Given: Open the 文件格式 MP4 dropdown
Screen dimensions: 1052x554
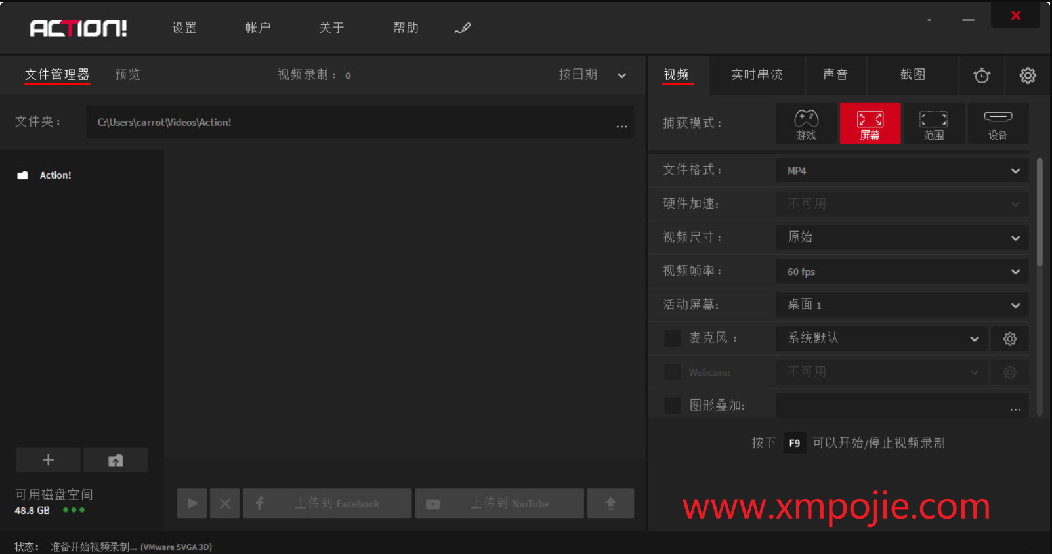Looking at the screenshot, I should click(902, 171).
